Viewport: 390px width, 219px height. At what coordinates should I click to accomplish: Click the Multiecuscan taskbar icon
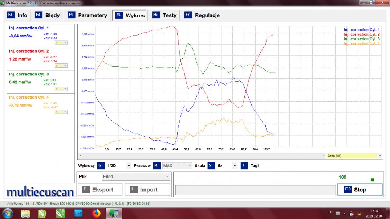(114, 213)
